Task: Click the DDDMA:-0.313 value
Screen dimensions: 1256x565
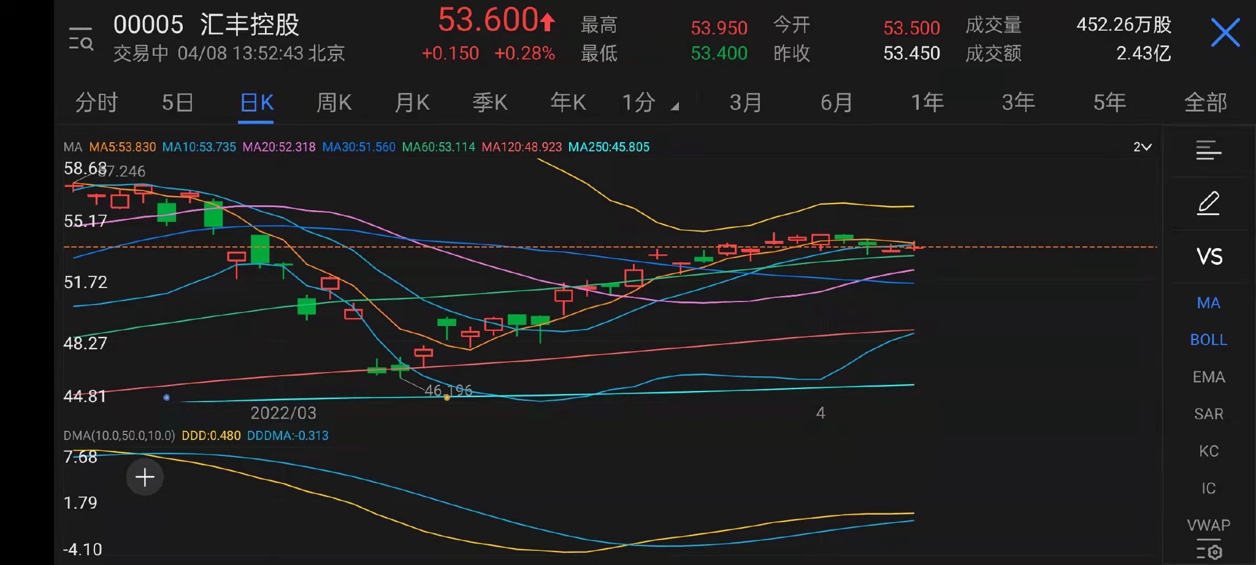Action: (288, 436)
